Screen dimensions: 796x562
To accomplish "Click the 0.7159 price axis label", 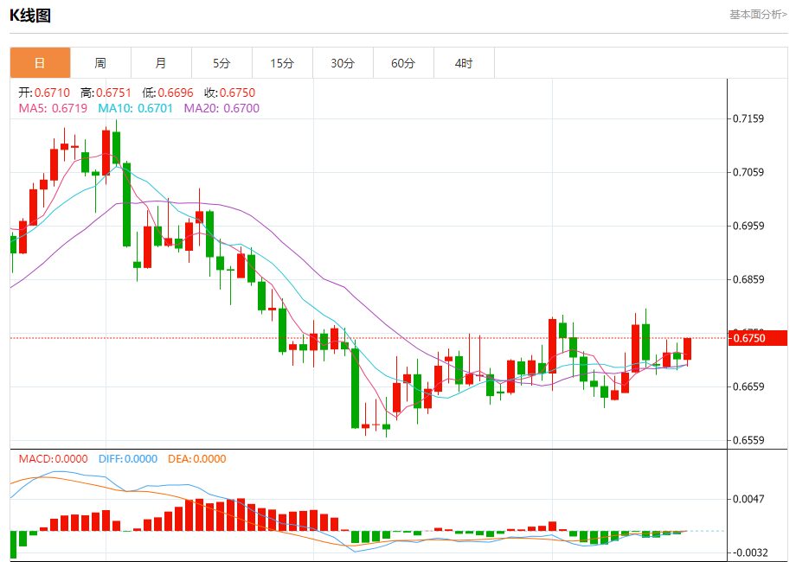I will [x=748, y=118].
